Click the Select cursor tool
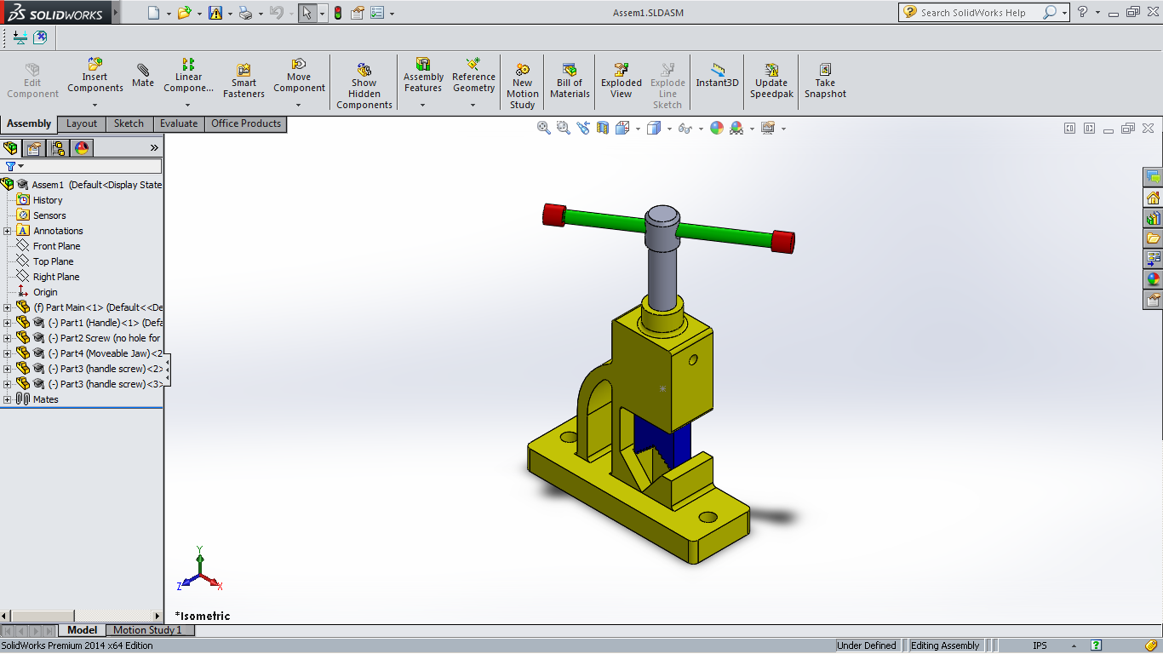The width and height of the screenshot is (1163, 654). pos(307,13)
